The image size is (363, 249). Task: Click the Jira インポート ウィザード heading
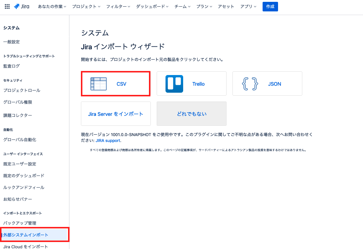click(123, 46)
